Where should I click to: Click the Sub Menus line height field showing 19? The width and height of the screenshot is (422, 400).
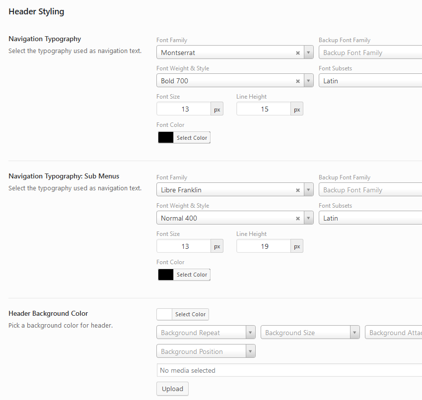pos(264,246)
